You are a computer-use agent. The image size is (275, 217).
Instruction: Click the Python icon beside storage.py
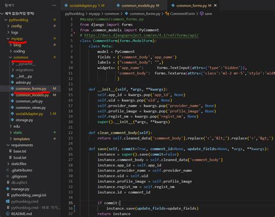click(x=12, y=120)
